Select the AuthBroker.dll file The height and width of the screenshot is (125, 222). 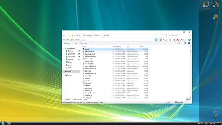click(115, 52)
